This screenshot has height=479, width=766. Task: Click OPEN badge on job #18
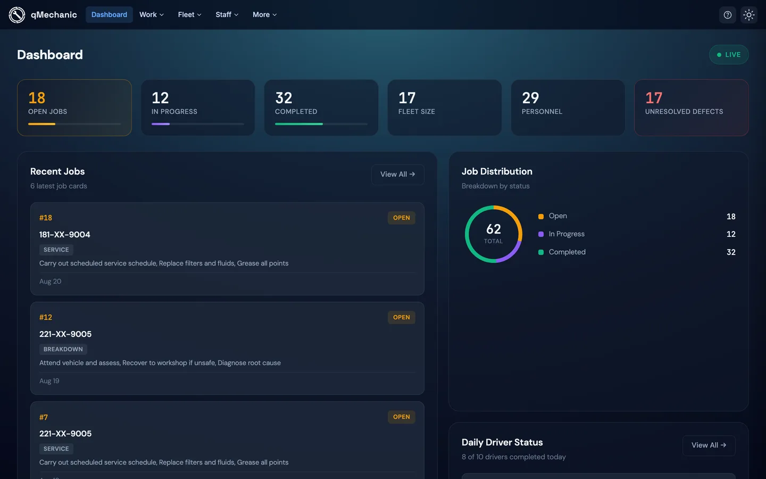pyautogui.click(x=402, y=218)
